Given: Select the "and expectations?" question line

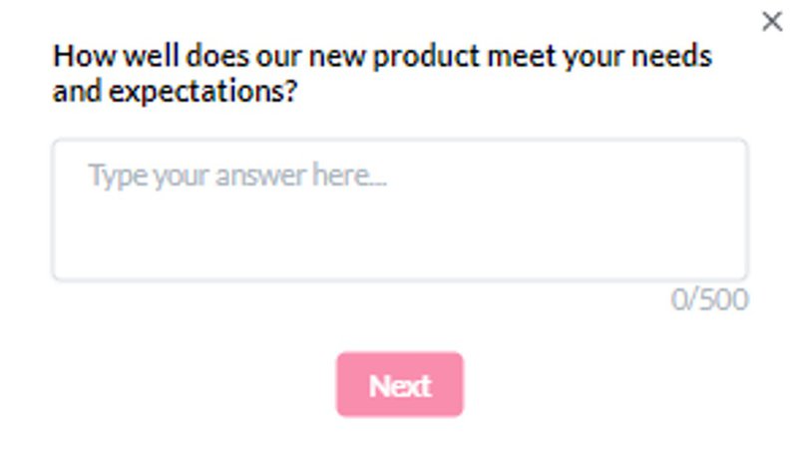Looking at the screenshot, I should (x=176, y=93).
